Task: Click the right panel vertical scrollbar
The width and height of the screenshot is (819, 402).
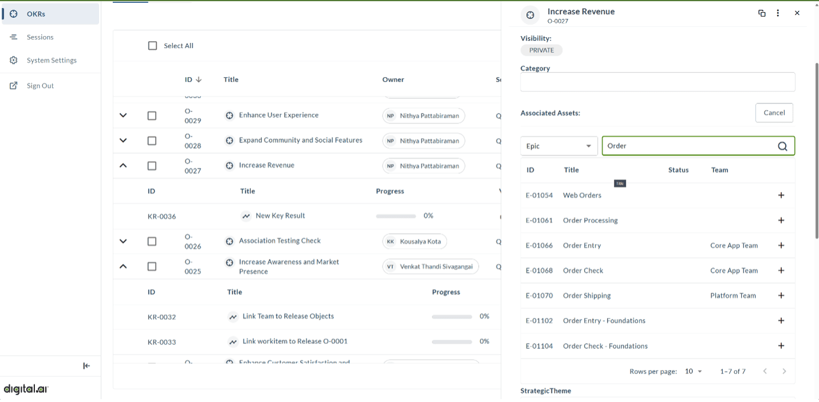Action: pyautogui.click(x=817, y=151)
